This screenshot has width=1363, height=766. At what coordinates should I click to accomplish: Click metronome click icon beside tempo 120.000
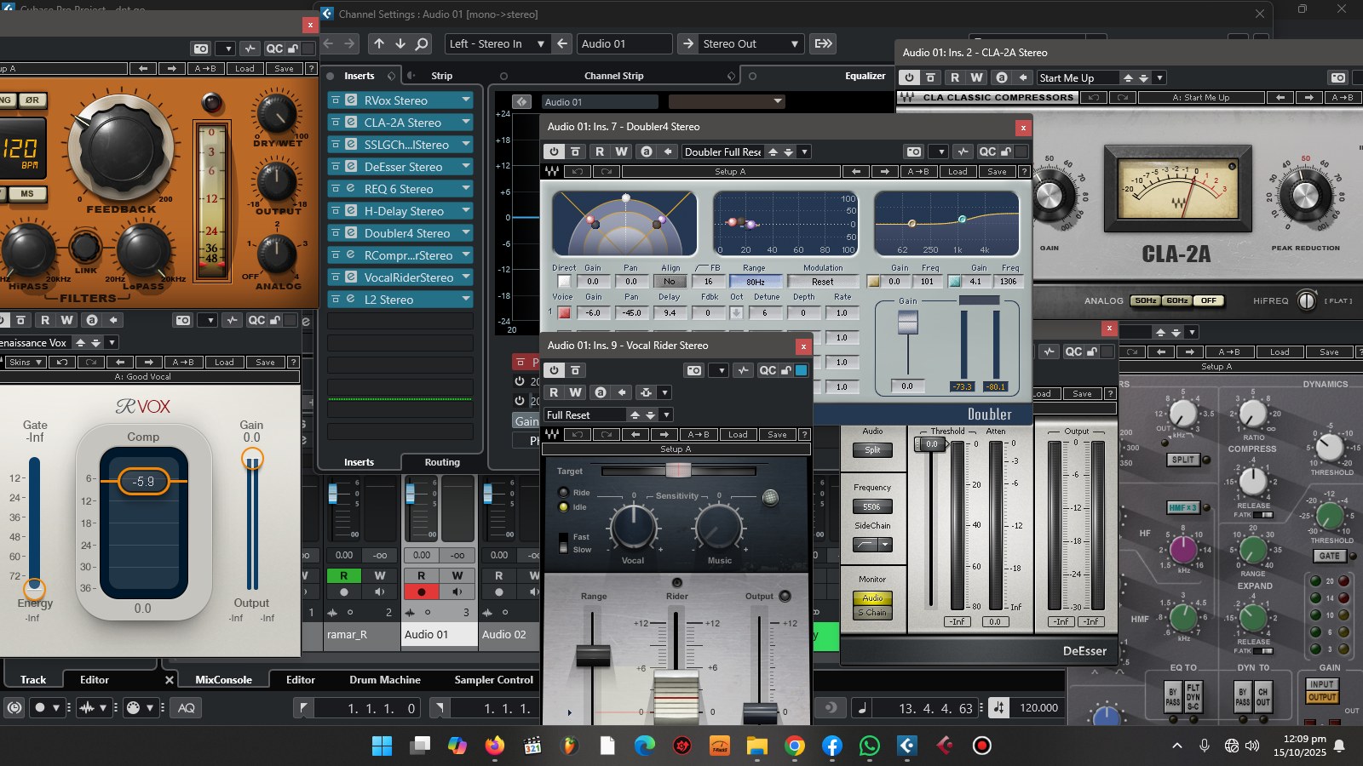point(999,707)
